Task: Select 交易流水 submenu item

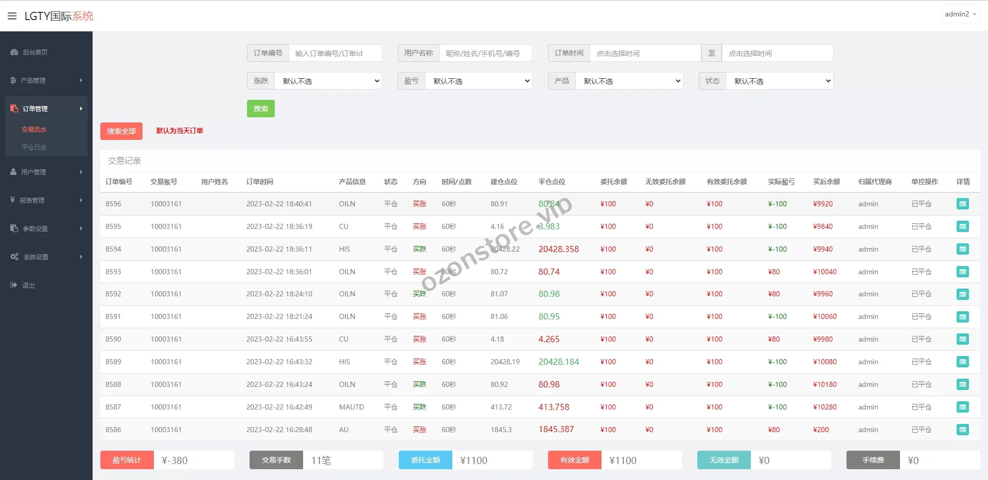Action: coord(34,130)
